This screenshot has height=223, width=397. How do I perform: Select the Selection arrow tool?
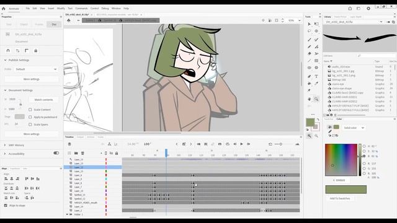point(309,24)
